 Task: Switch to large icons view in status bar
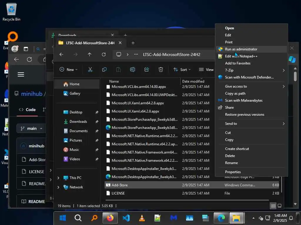pos(280,206)
